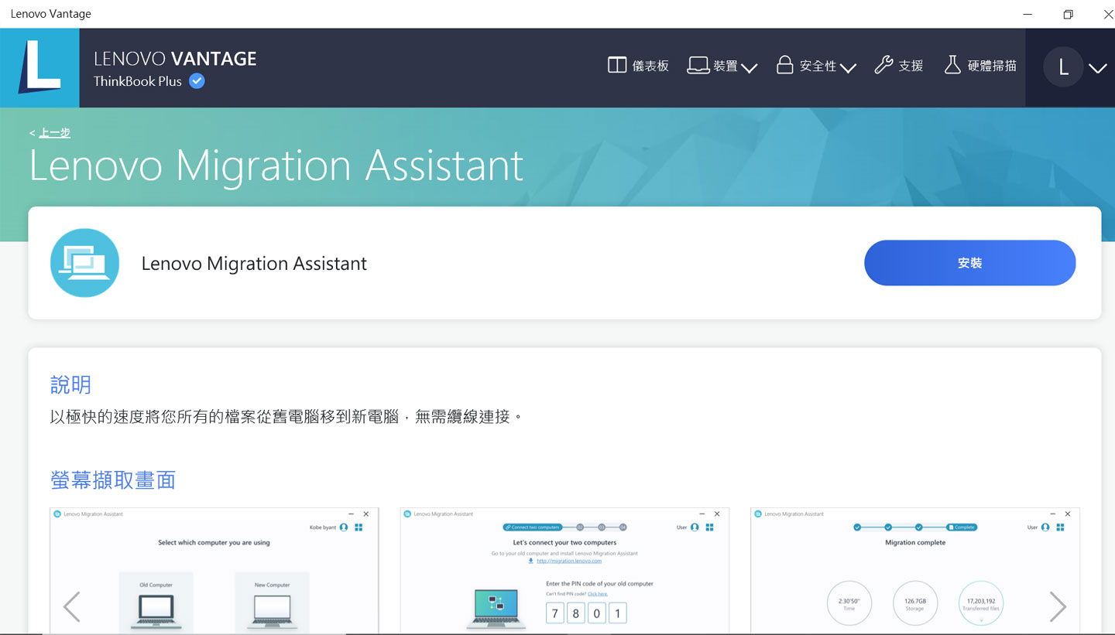Click the flask icon beside 硬體掃描
1115x635 pixels.
point(952,65)
